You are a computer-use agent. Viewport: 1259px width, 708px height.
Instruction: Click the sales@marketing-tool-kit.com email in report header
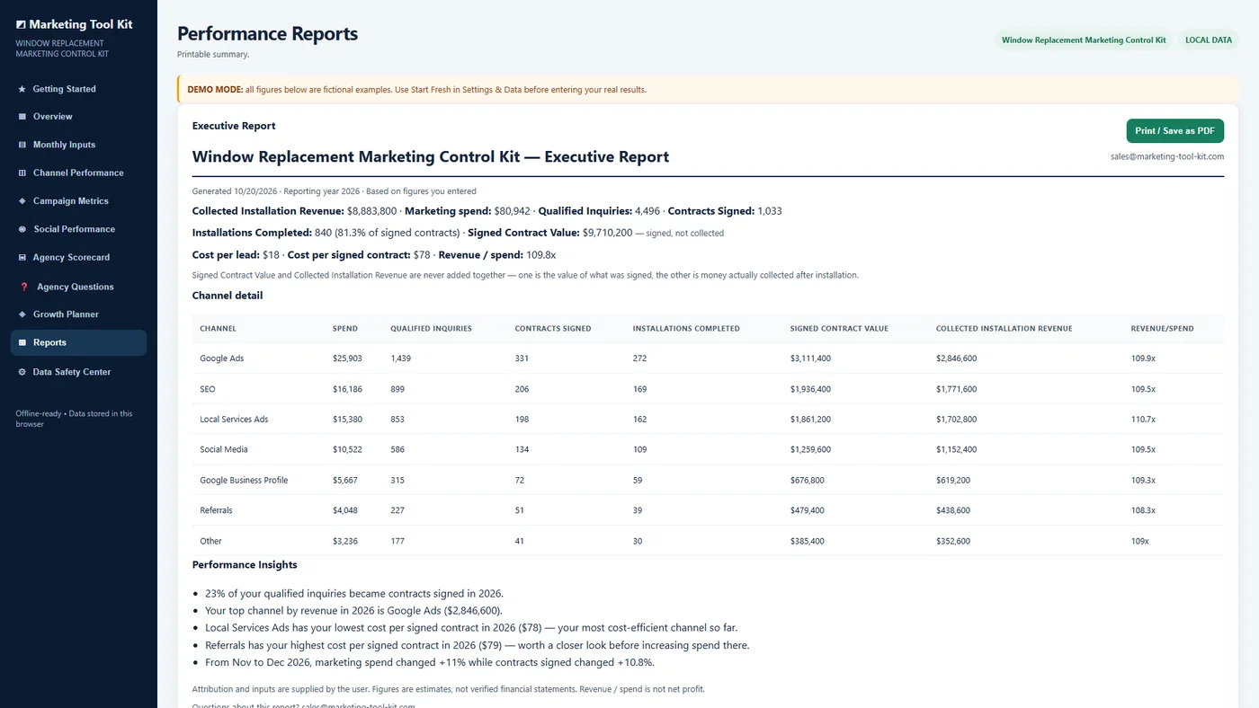tap(1167, 156)
